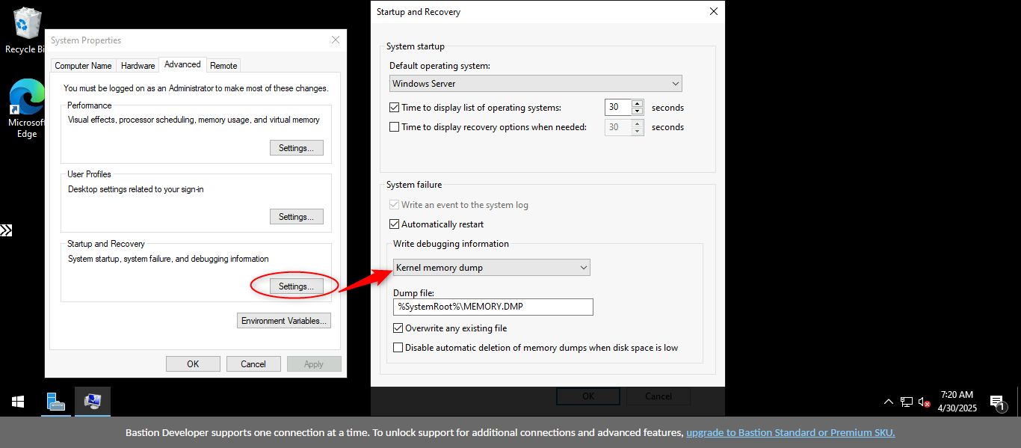The height and width of the screenshot is (448, 1021).
Task: Click Cancel in System Properties
Action: pos(253,364)
